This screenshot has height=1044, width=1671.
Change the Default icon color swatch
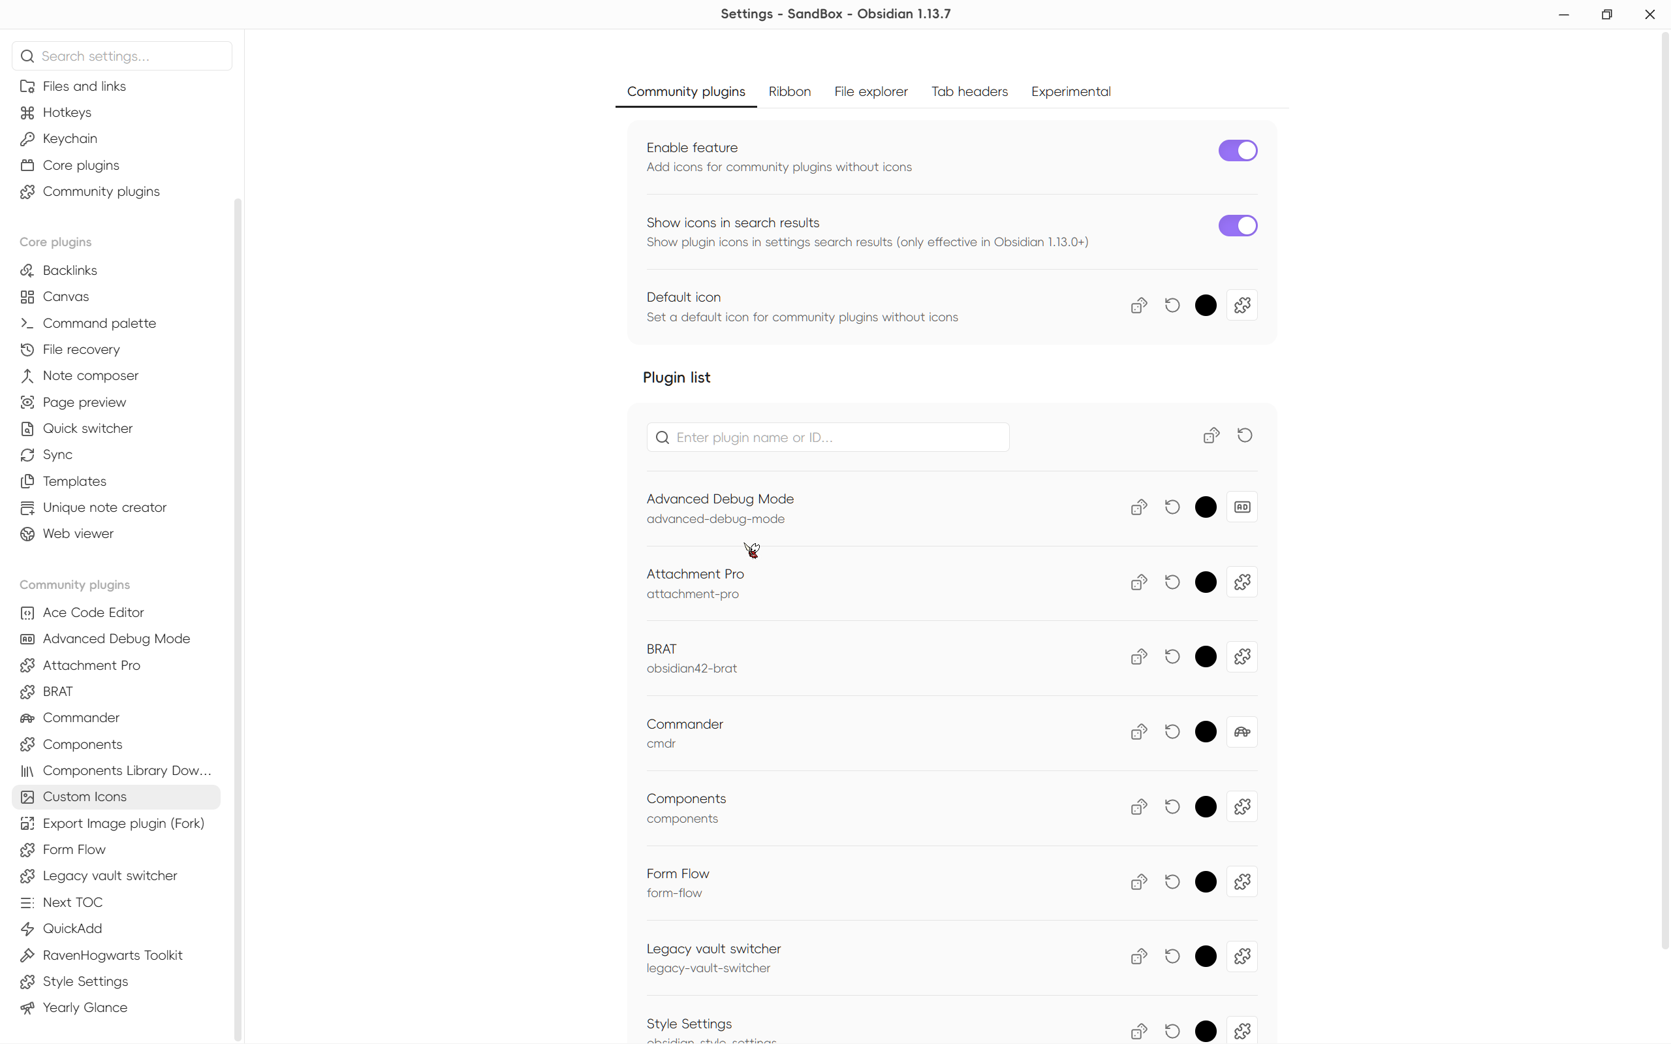click(1205, 305)
